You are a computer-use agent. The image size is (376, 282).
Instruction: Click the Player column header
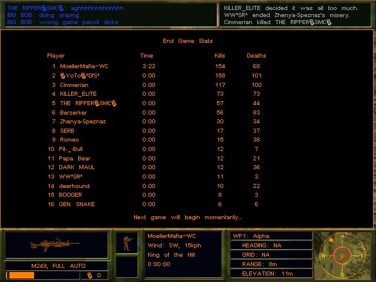56,56
